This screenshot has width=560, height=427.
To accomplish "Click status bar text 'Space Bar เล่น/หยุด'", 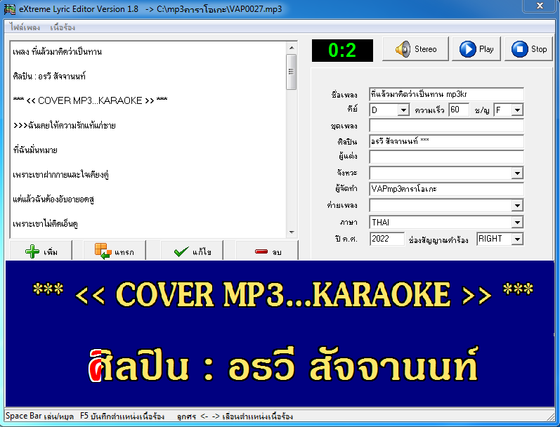I will 39,416.
